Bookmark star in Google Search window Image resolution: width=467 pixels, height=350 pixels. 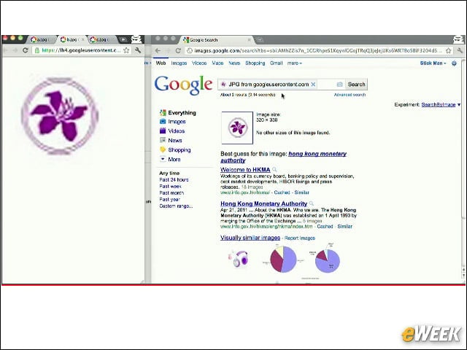click(448, 50)
